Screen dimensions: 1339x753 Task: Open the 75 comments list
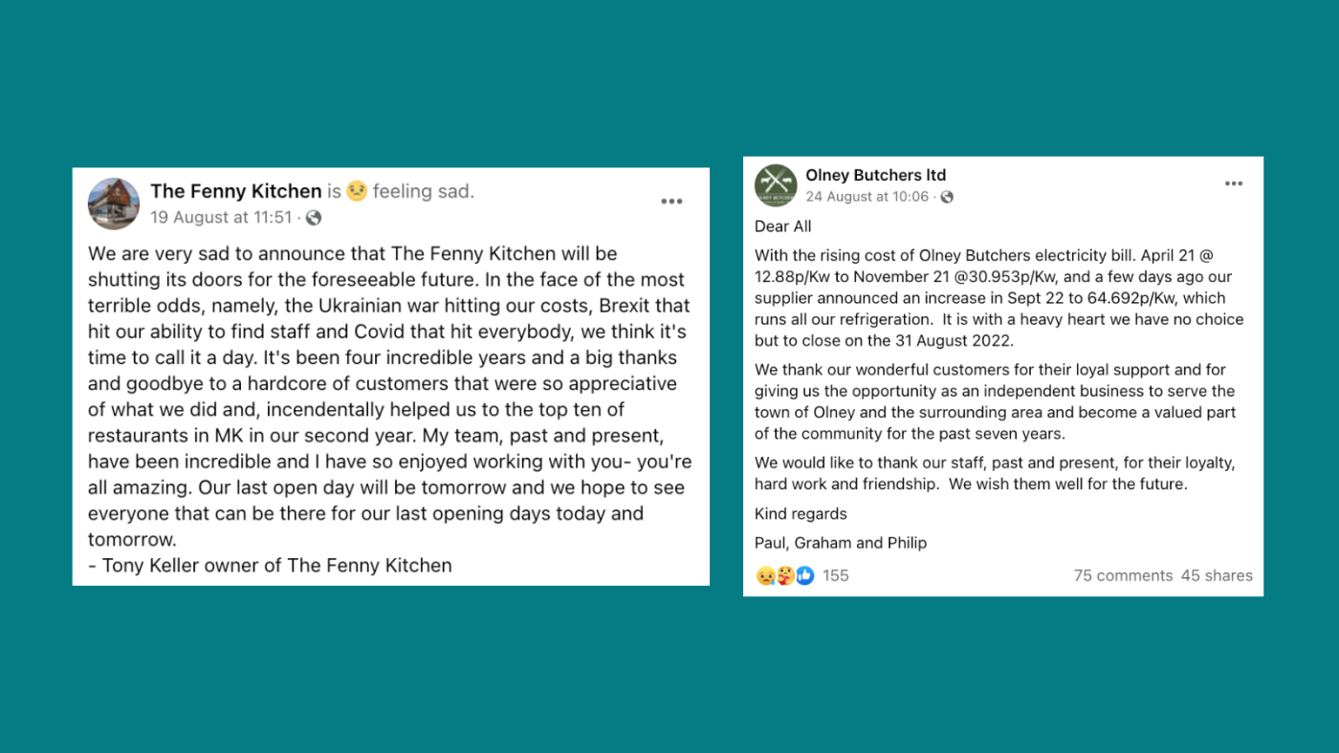[x=1124, y=575]
